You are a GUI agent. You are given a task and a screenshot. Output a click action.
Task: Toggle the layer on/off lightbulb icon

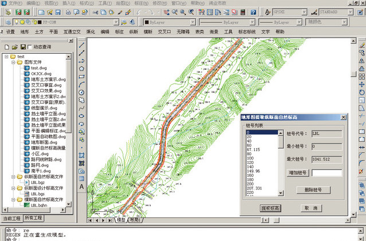[x=17, y=22]
